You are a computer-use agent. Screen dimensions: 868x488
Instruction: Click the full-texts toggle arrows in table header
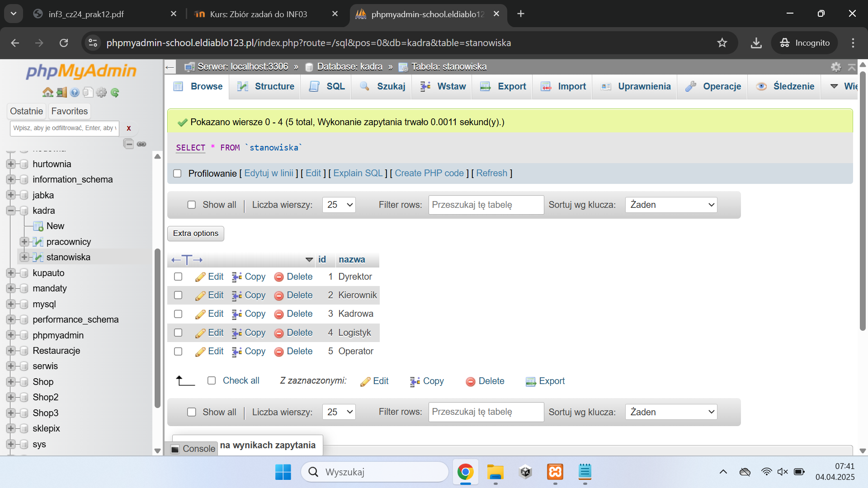click(187, 260)
